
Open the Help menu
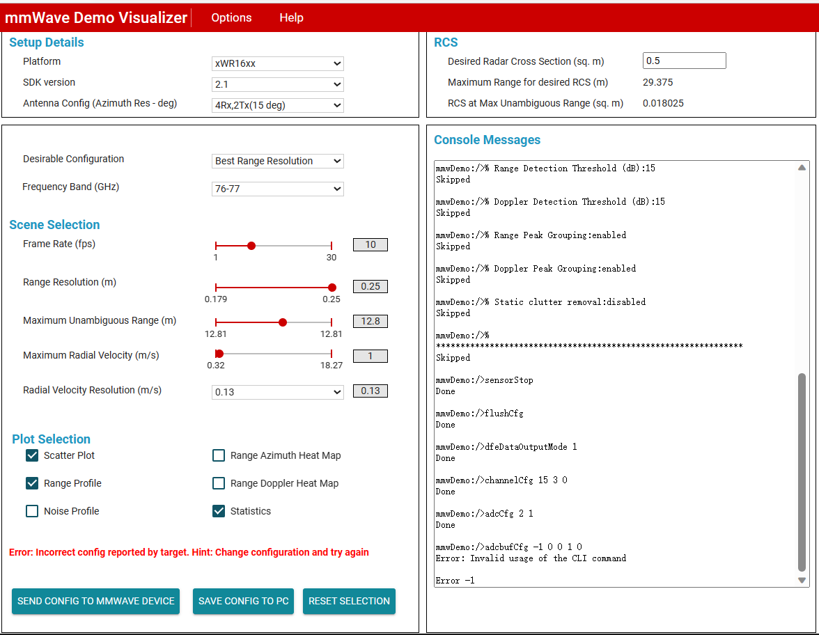click(x=291, y=18)
